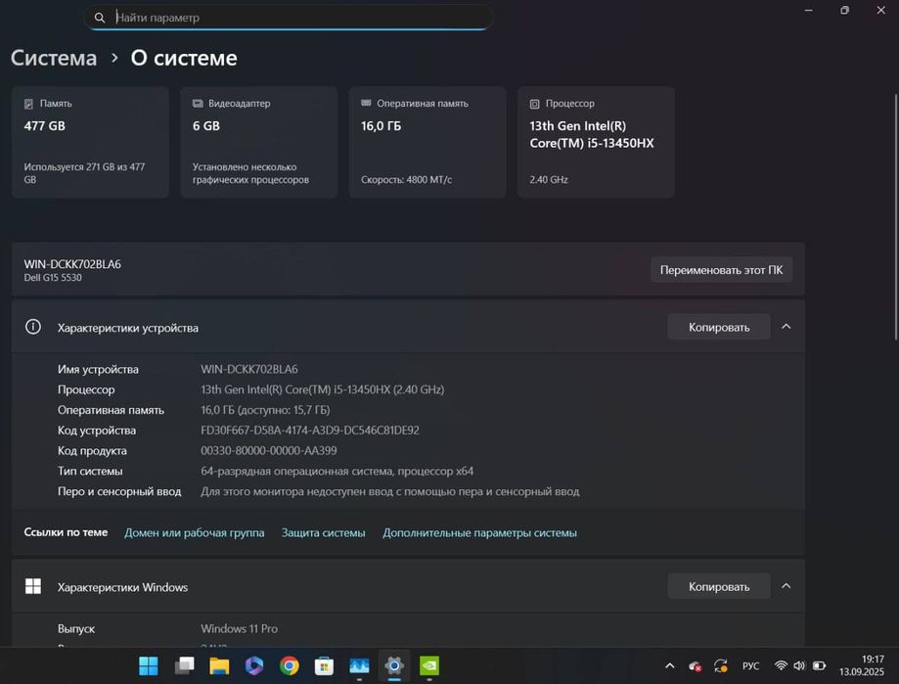Open File Explorer from taskbar
The width and height of the screenshot is (899, 684).
click(219, 665)
